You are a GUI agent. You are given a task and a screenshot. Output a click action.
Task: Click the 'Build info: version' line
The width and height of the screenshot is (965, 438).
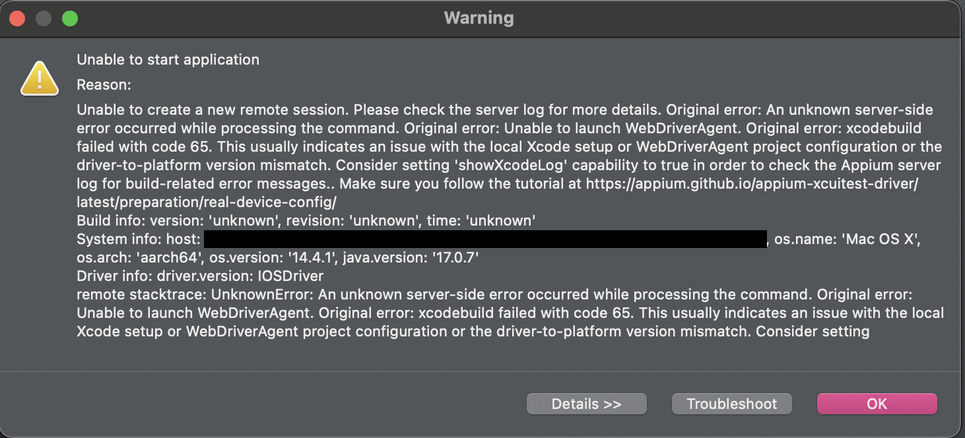(306, 221)
